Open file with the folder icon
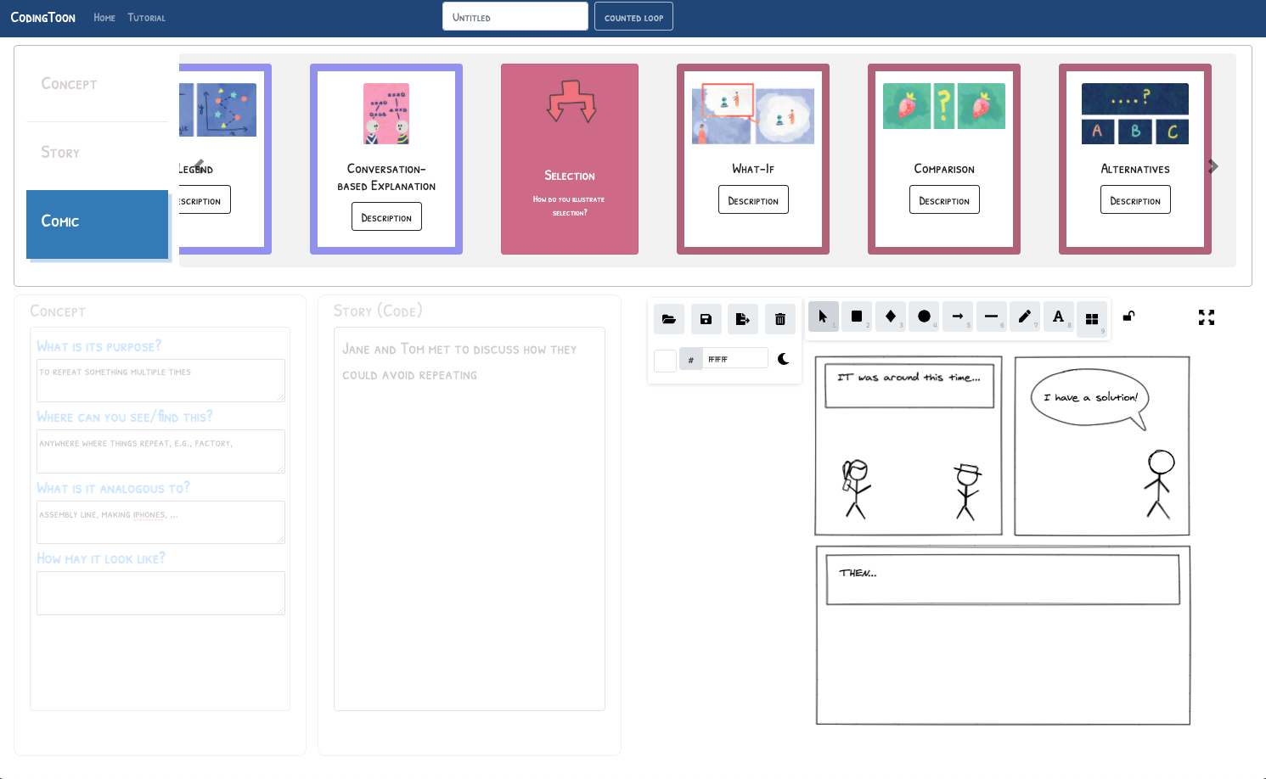 click(669, 319)
